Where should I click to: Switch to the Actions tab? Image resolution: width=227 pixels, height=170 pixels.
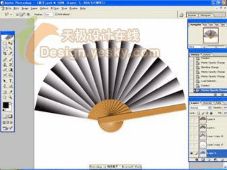(207, 55)
